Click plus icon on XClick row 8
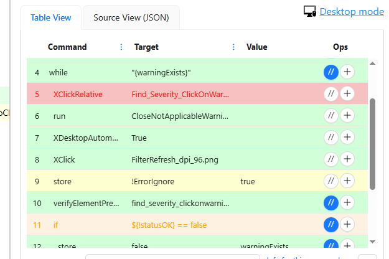 (x=347, y=159)
